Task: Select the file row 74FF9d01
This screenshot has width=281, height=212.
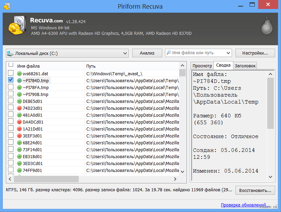Action: point(93,170)
